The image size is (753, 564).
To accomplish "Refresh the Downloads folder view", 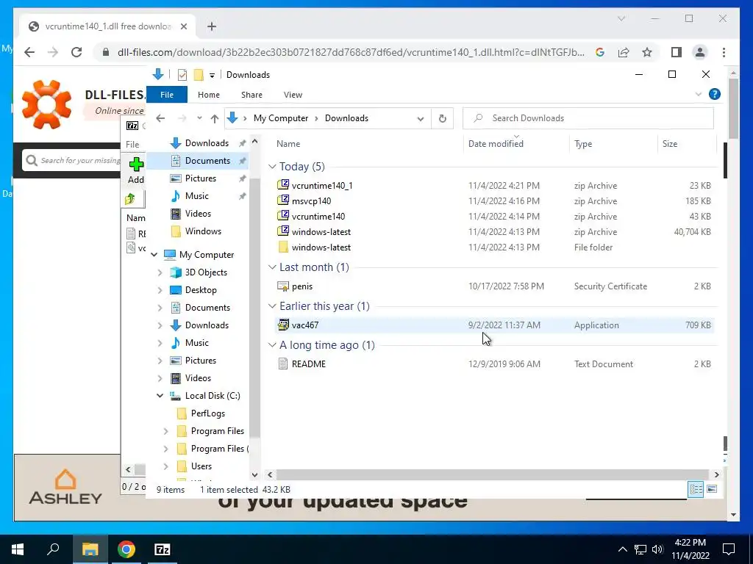I will coord(442,118).
